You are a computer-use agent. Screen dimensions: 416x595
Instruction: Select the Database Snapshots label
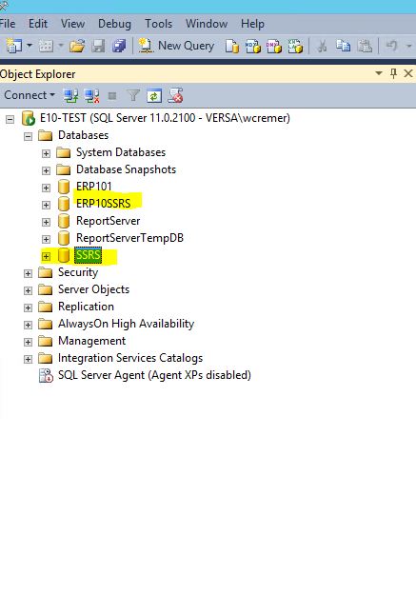click(126, 169)
